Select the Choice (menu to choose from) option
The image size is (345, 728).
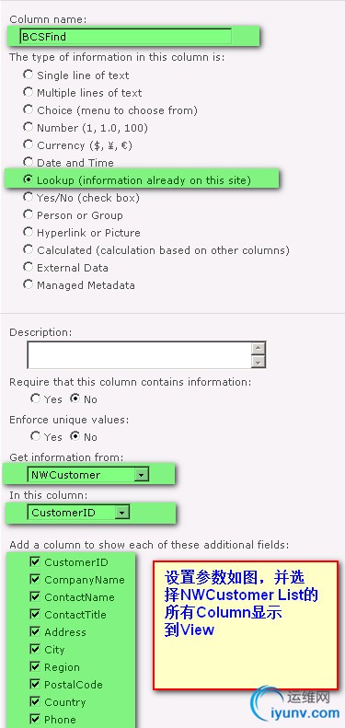[29, 110]
